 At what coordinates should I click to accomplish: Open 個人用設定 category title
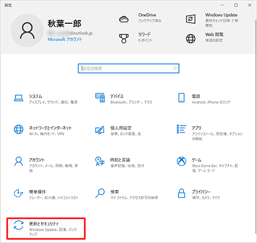(x=121, y=128)
